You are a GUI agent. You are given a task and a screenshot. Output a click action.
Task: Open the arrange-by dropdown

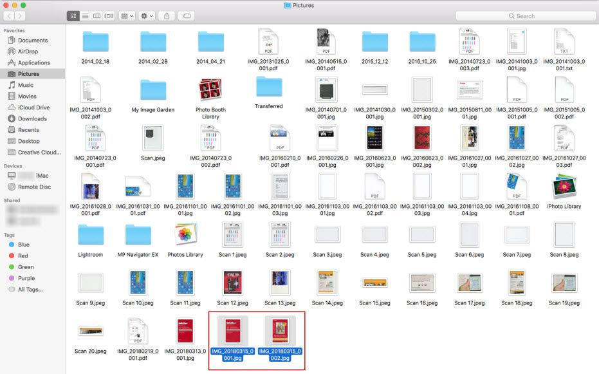tap(127, 16)
